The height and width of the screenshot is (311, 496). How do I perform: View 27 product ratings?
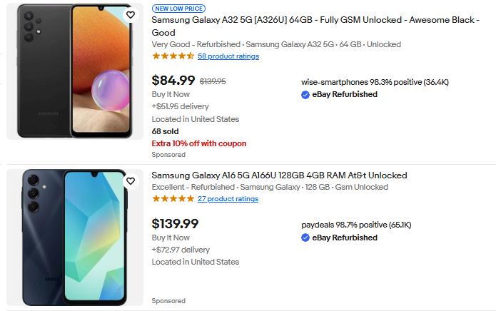[x=228, y=199]
